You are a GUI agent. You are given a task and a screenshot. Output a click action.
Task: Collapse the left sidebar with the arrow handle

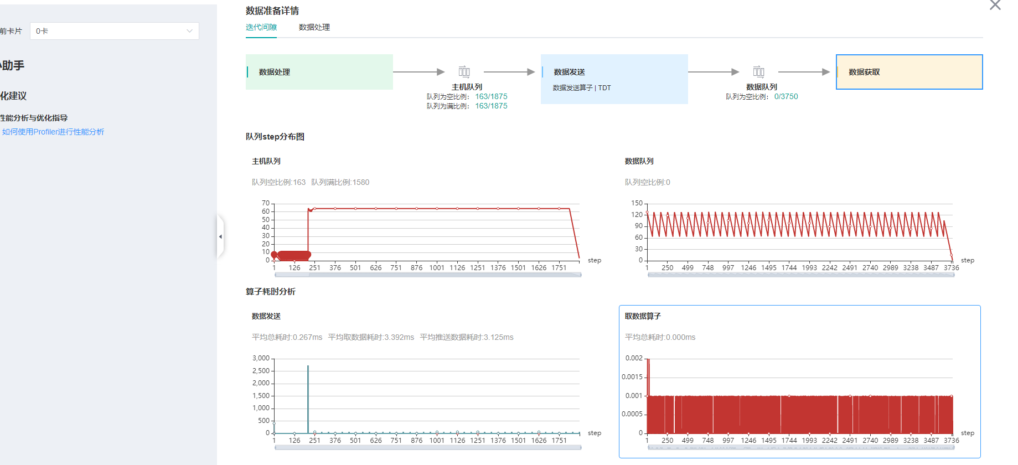pyautogui.click(x=220, y=236)
